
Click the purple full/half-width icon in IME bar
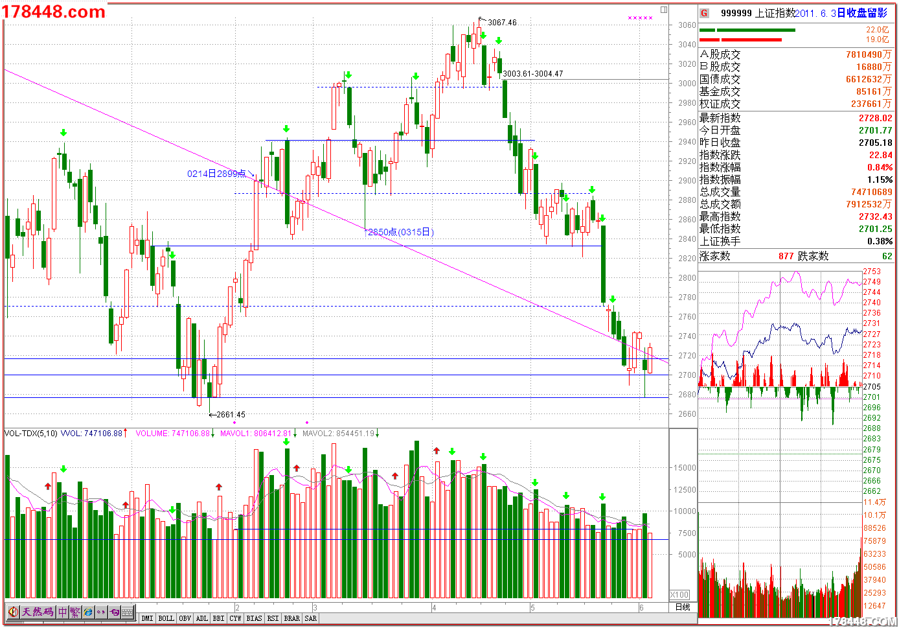[x=114, y=612]
